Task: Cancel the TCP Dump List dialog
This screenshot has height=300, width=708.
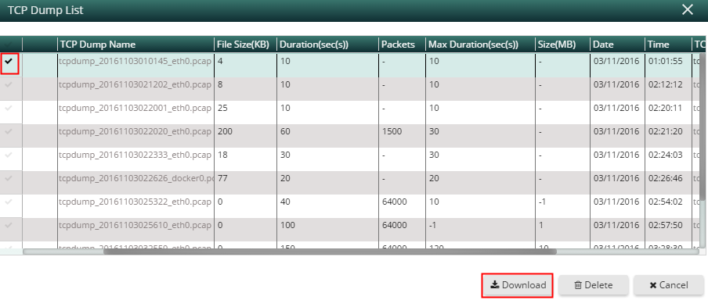Action: (x=669, y=285)
